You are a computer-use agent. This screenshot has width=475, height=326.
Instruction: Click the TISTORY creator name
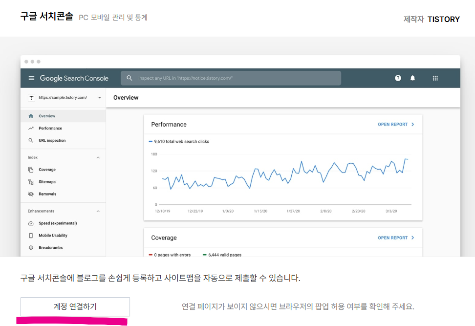pyautogui.click(x=444, y=19)
